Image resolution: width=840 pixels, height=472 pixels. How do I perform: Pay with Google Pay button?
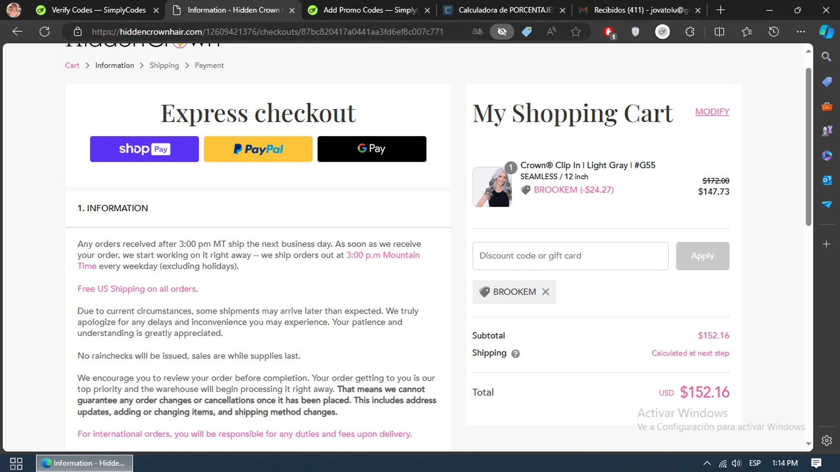[x=372, y=149]
